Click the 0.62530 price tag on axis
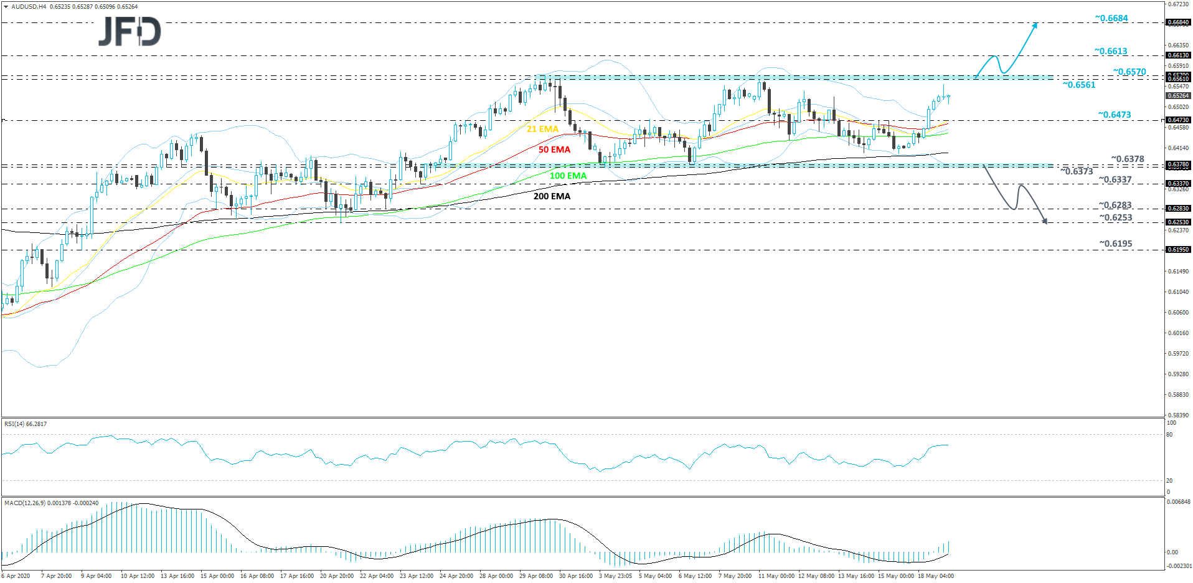Screen dimensions: 1193x583 click(x=1178, y=222)
